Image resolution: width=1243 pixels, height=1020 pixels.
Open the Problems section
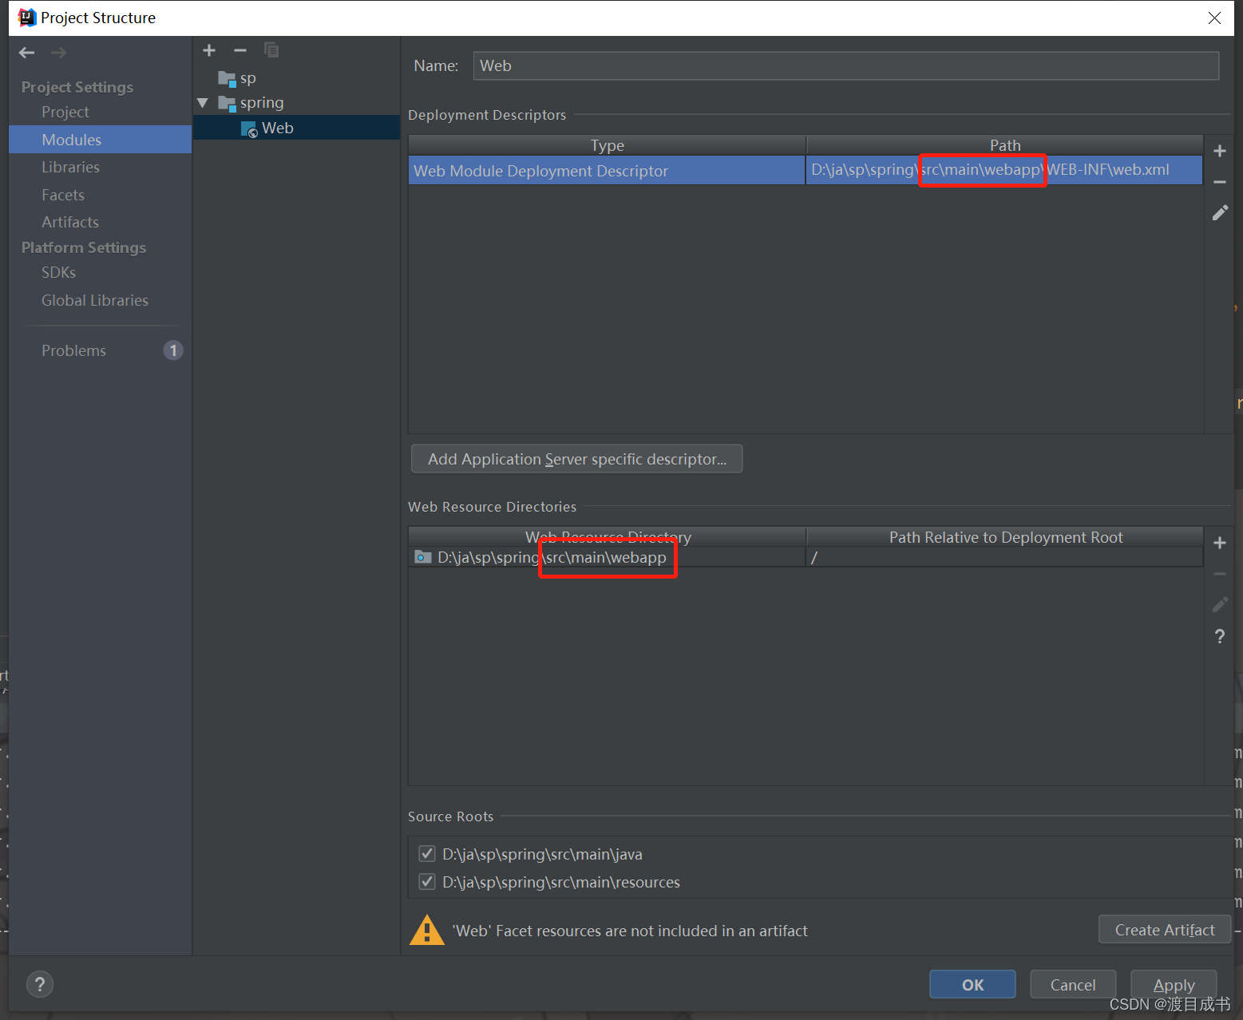pyautogui.click(x=100, y=350)
